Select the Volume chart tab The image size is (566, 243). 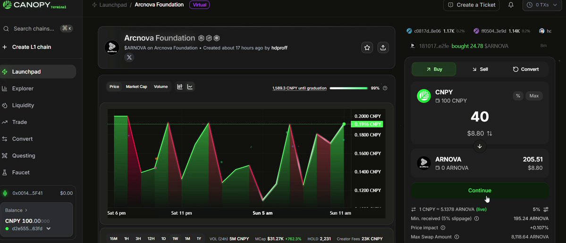pos(161,87)
